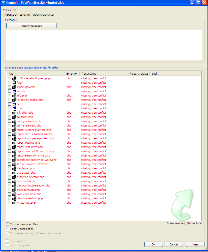The height and width of the screenshot is (252, 208).
Task: Click the file icon of confirm-availability-rep.php
Action: pos(14,78)
